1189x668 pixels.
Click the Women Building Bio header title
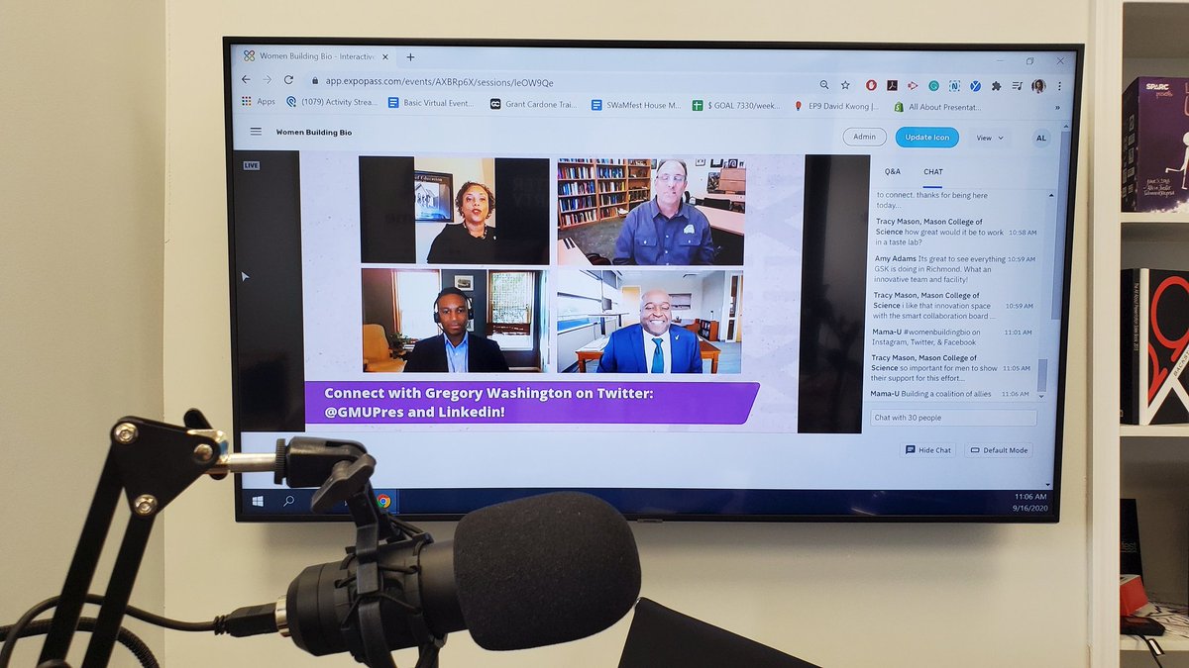tap(314, 132)
